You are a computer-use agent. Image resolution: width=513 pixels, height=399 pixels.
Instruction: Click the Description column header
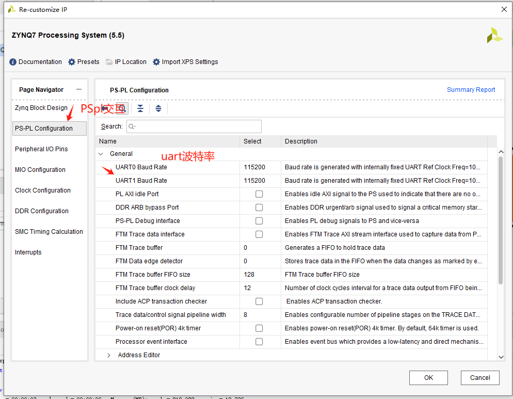[x=384, y=141]
